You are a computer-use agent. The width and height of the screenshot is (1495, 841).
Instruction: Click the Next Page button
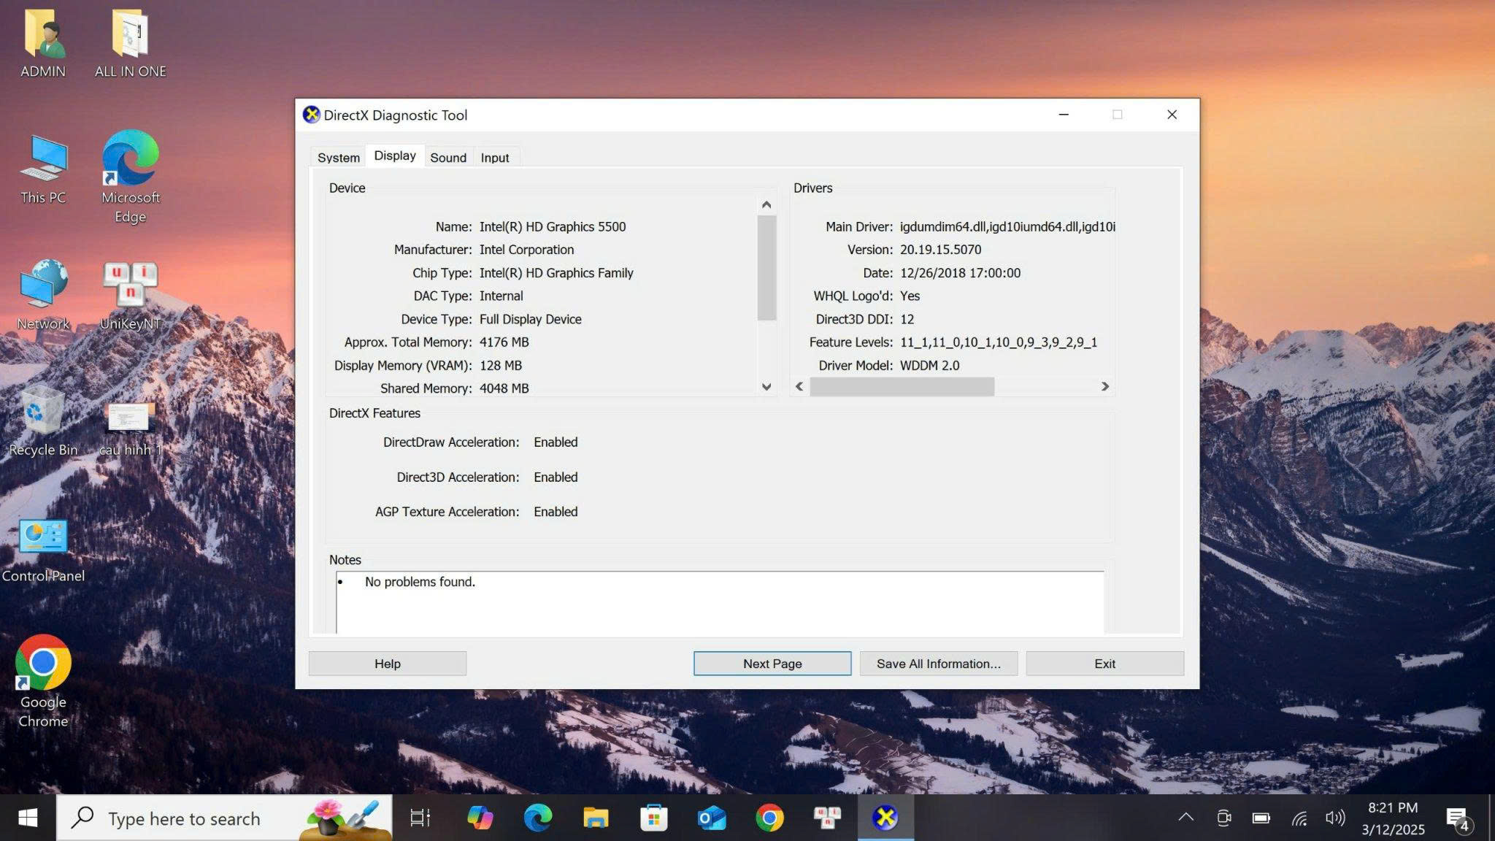click(x=772, y=664)
